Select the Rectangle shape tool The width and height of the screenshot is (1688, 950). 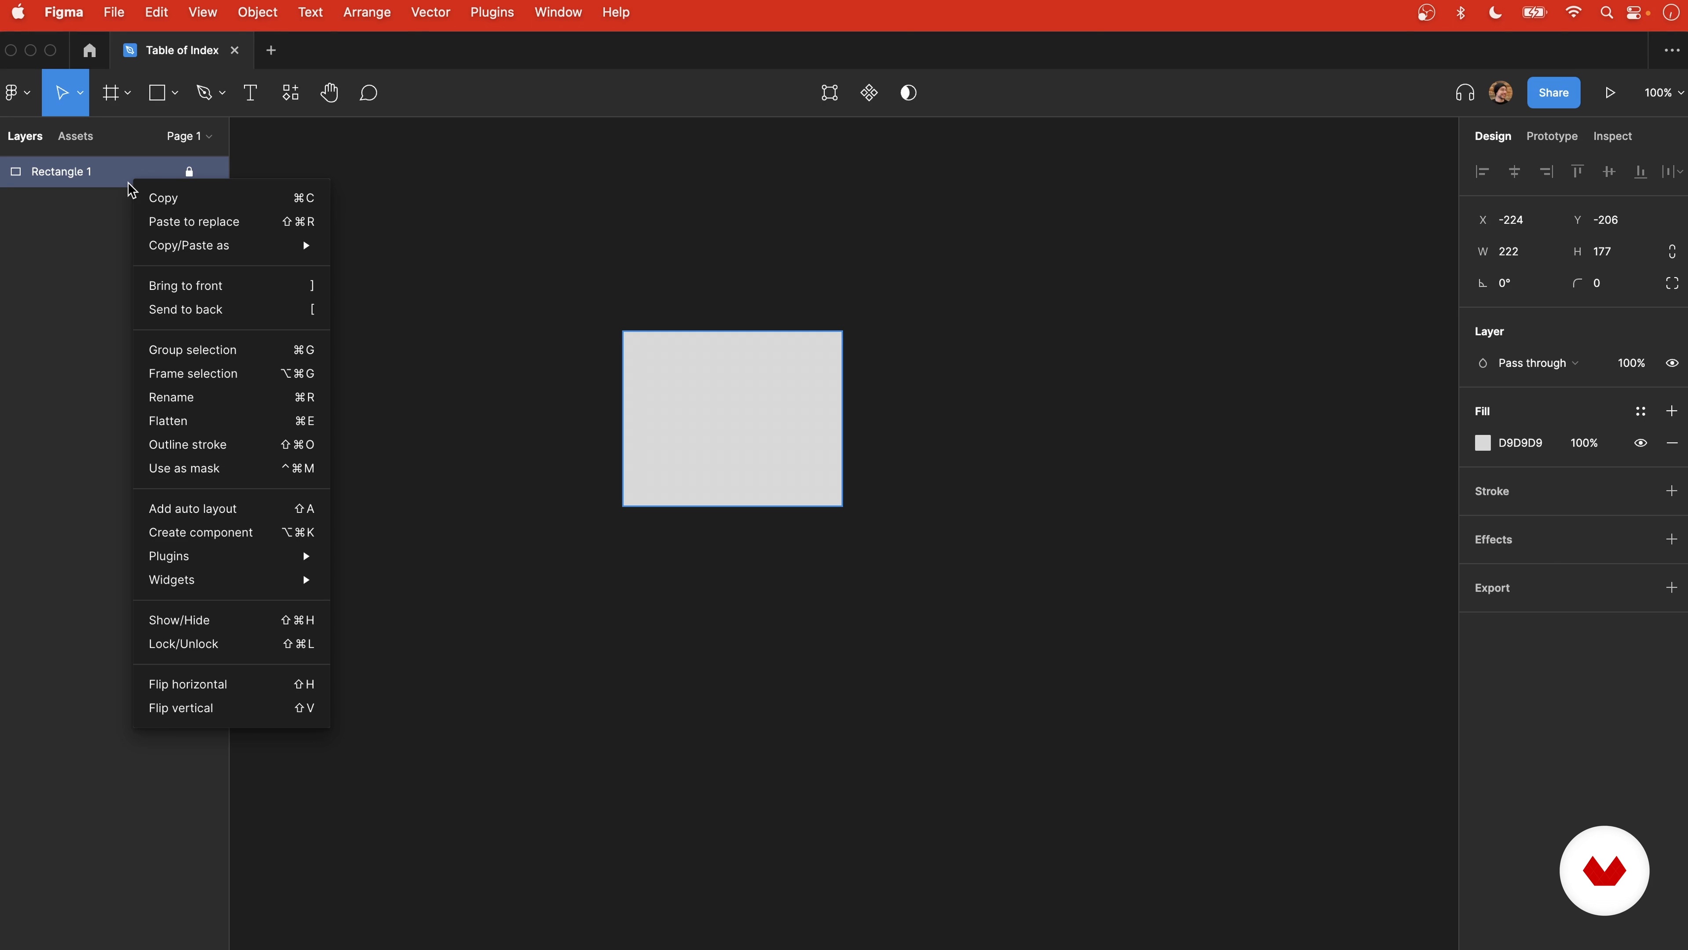coord(157,92)
